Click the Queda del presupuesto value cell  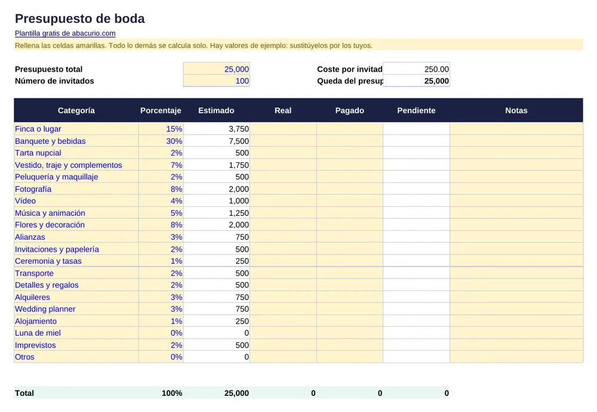416,80
